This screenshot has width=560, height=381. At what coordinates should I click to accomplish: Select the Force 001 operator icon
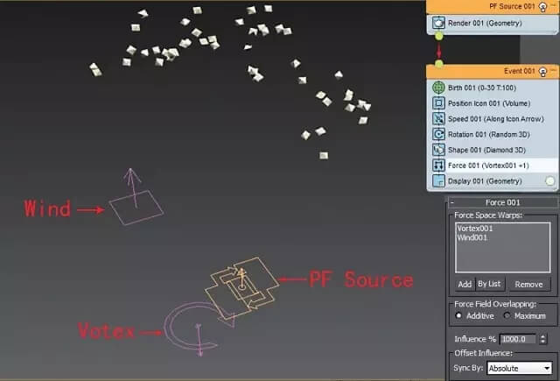(x=439, y=166)
